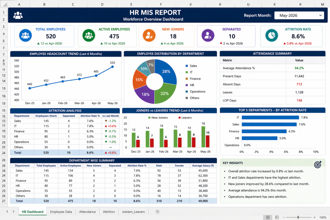Click the teal Attrition Rate pie icon
Image resolution: width=330 pixels, height=220 pixels.
271,35
